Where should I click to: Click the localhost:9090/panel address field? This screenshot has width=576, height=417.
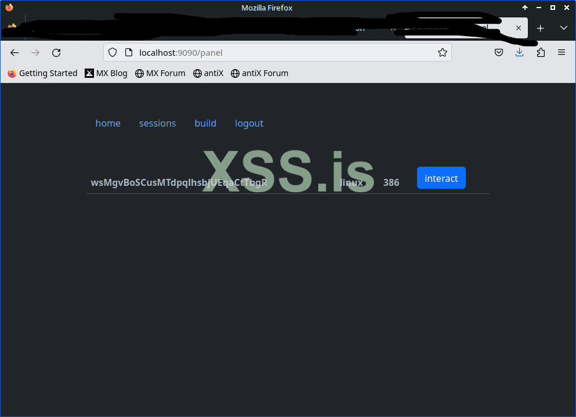point(277,53)
